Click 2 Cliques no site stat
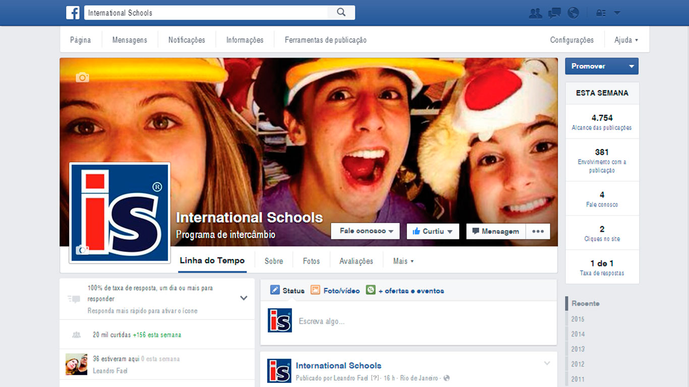Viewport: 689px width, 387px height. tap(602, 233)
